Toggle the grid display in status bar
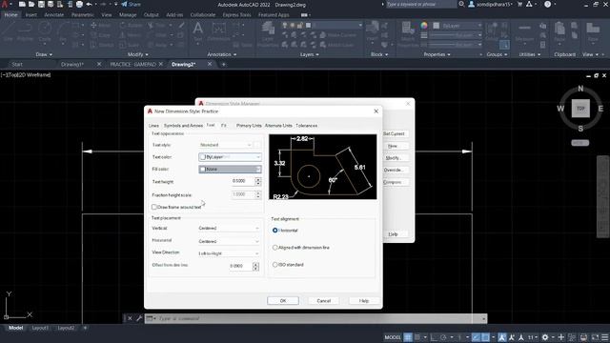This screenshot has height=343, width=610. 408,337
